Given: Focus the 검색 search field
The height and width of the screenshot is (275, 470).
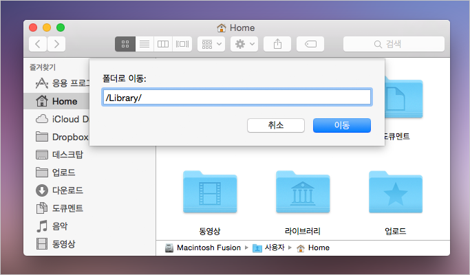Looking at the screenshot, I should [394, 44].
